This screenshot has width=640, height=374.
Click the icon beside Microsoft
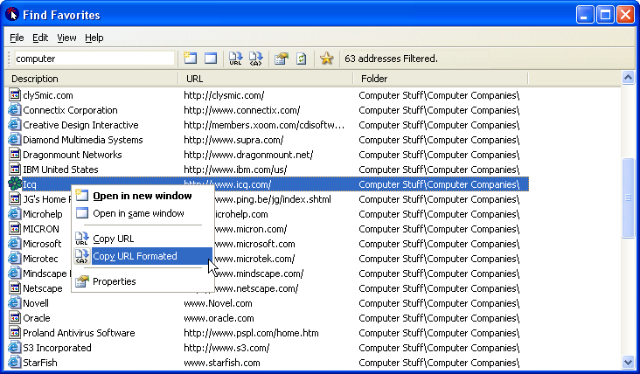[15, 244]
